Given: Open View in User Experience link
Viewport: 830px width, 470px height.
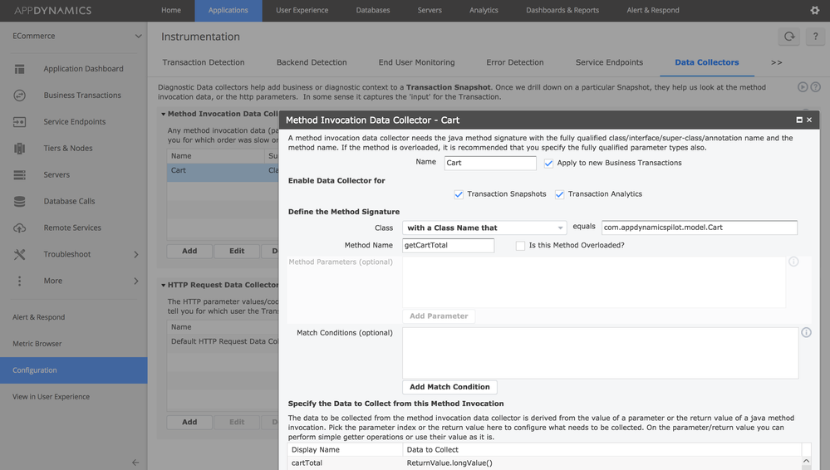Looking at the screenshot, I should coord(51,396).
